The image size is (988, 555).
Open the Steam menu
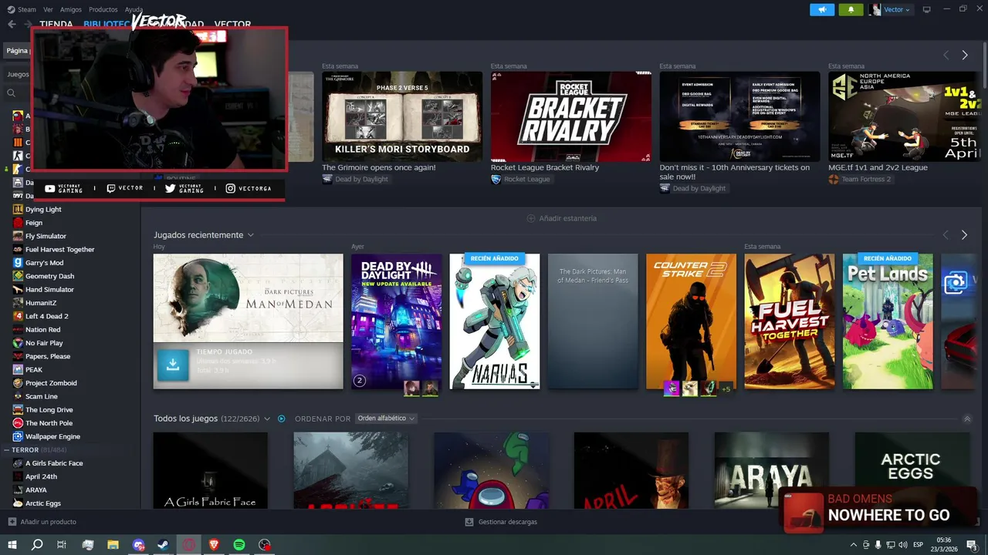click(x=23, y=9)
